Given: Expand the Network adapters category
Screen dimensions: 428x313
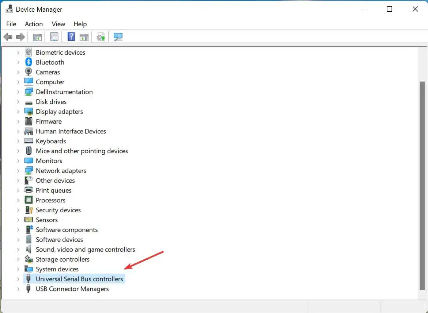Looking at the screenshot, I should point(18,171).
